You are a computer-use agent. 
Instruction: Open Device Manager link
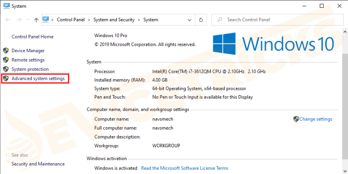[x=28, y=51]
